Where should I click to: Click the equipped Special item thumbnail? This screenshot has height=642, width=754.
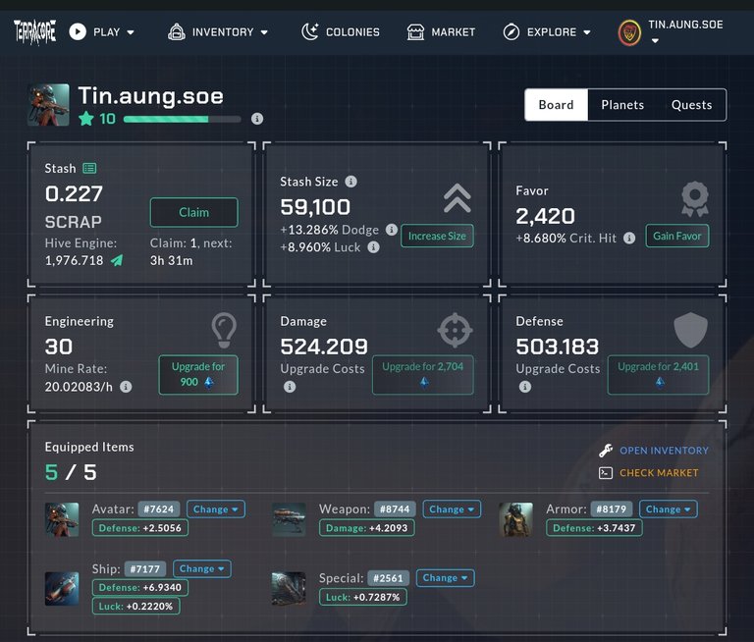289,589
